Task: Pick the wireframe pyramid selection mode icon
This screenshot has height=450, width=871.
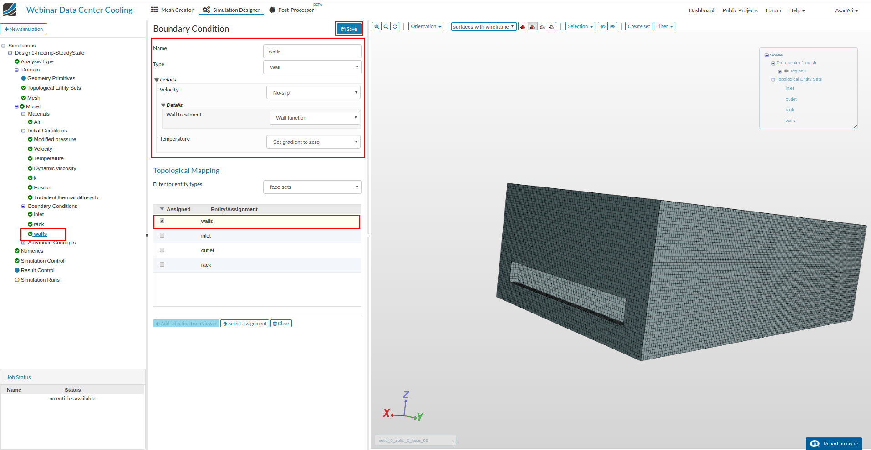Action: pyautogui.click(x=542, y=26)
